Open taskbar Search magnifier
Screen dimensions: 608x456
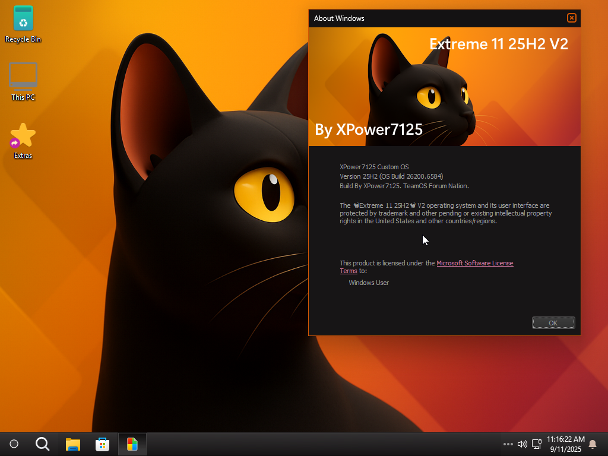point(43,444)
